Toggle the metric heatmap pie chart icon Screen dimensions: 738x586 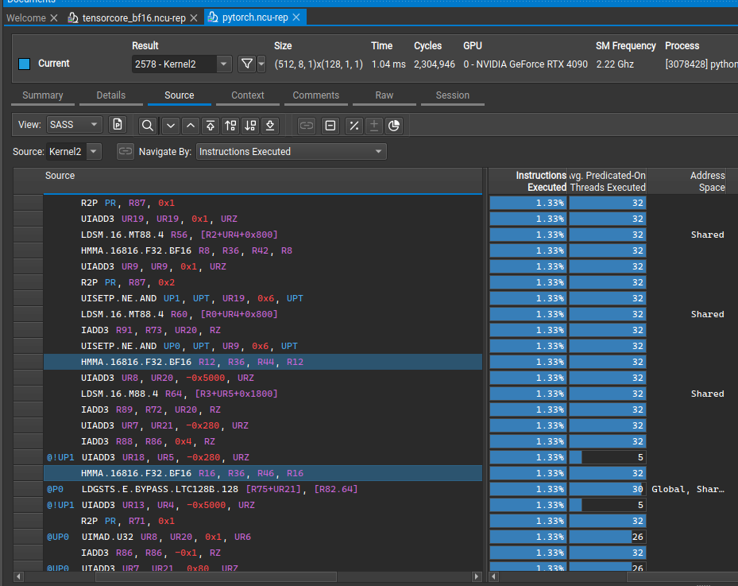click(395, 125)
